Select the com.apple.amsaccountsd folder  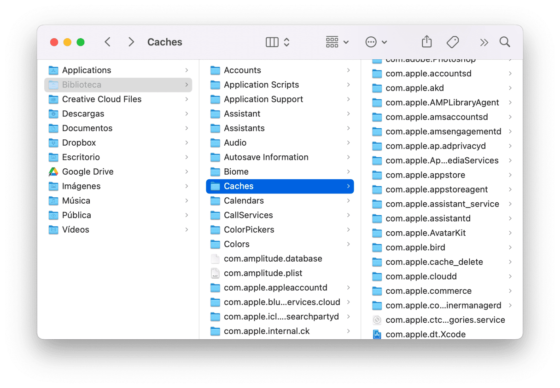pyautogui.click(x=443, y=117)
